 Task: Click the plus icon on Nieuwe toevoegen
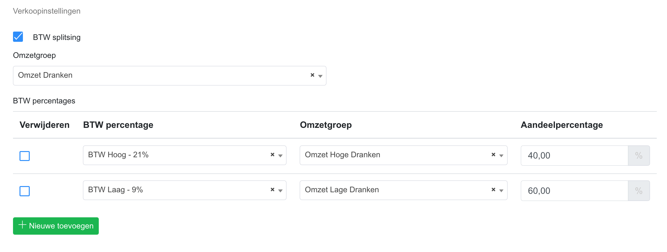tap(22, 225)
